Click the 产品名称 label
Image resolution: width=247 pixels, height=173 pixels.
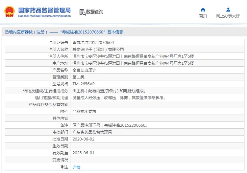point(60,70)
